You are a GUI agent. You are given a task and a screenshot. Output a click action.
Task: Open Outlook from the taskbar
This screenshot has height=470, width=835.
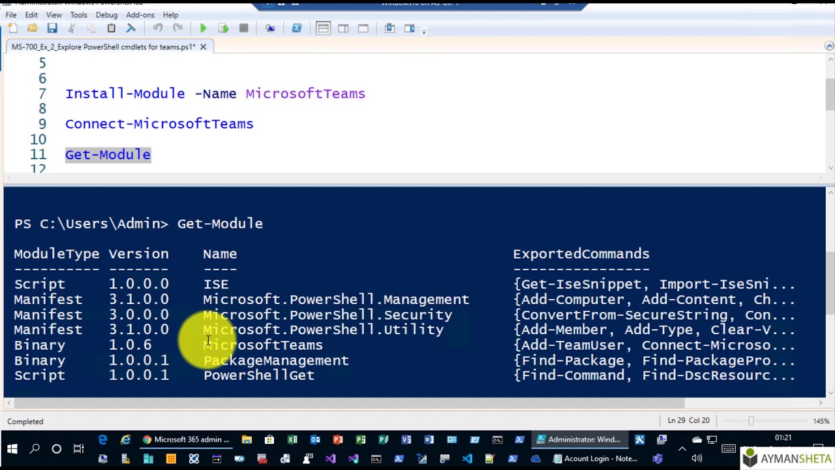click(x=315, y=440)
